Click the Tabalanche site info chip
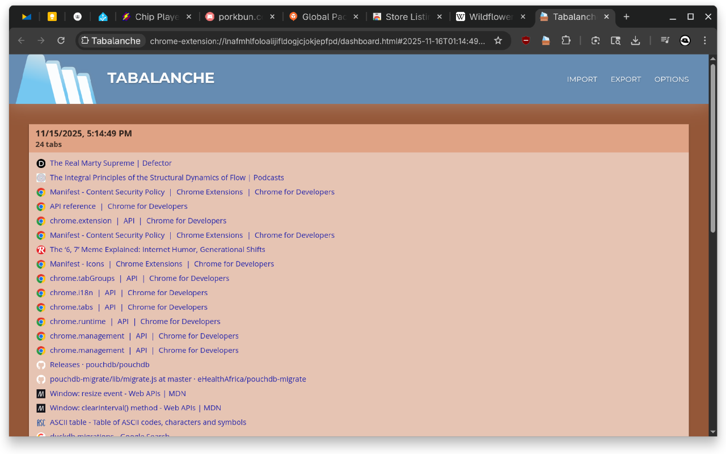Image resolution: width=726 pixels, height=454 pixels. (x=112, y=41)
